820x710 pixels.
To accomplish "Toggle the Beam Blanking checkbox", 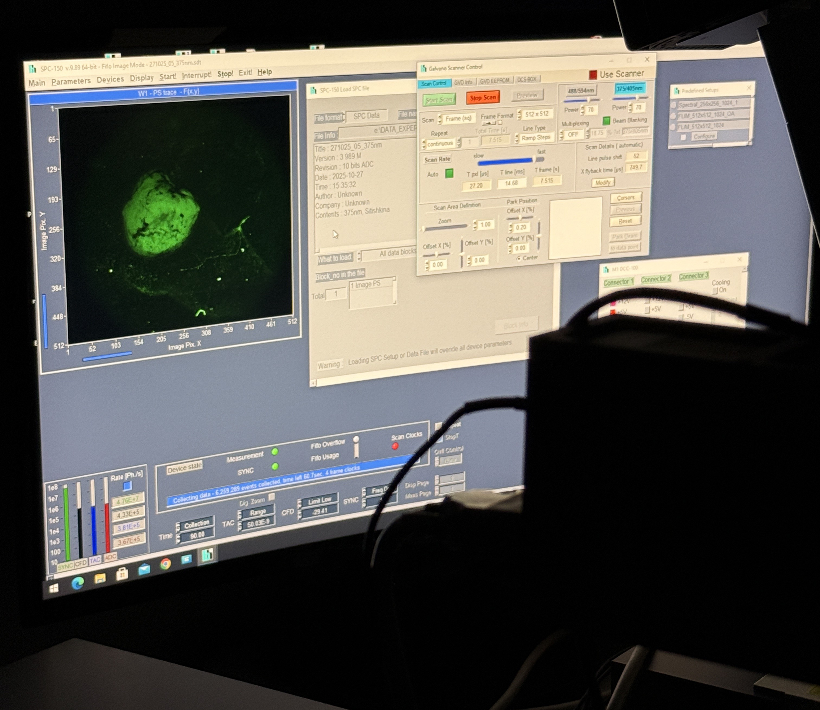I will click(x=606, y=120).
